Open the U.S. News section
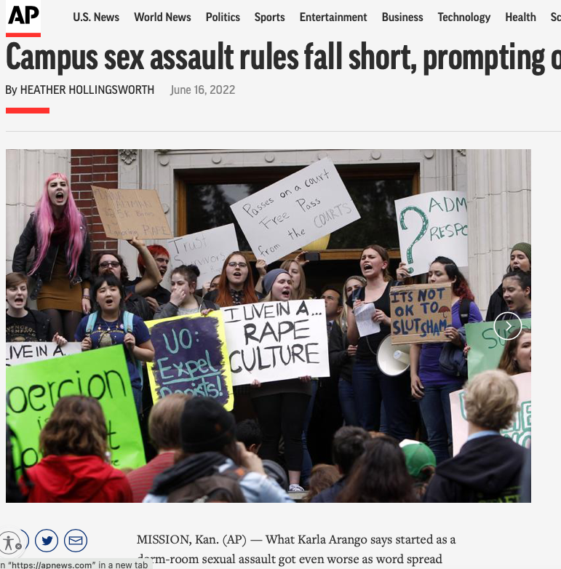 (x=96, y=17)
